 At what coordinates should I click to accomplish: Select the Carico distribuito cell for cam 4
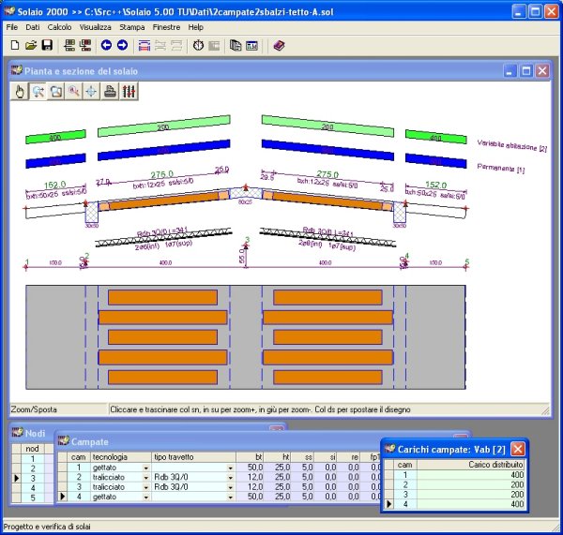[471, 504]
